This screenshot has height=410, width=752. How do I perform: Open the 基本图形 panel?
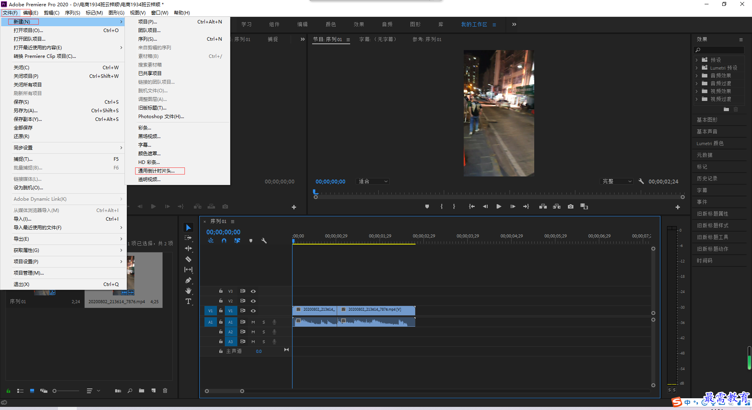707,120
